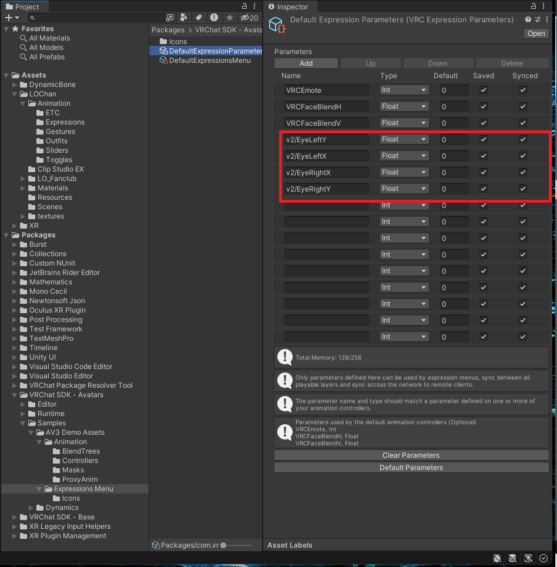Open Type dropdown for v2/EyeLeftY
The image size is (557, 567).
[404, 139]
